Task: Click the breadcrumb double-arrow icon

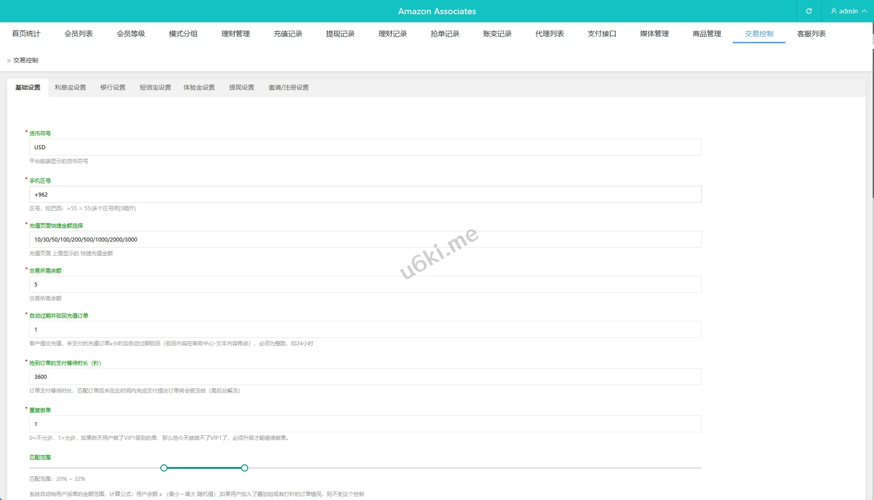Action: [x=8, y=61]
